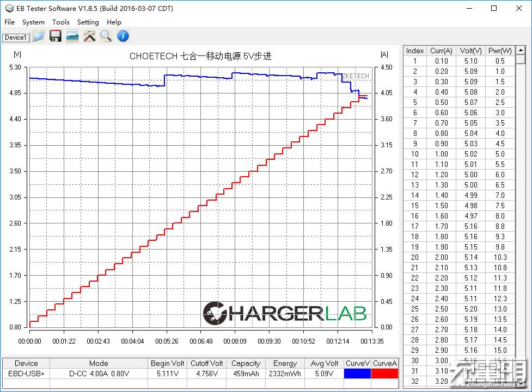The width and height of the screenshot is (532, 392).
Task: Click the Volt(V) column header
Action: point(470,51)
